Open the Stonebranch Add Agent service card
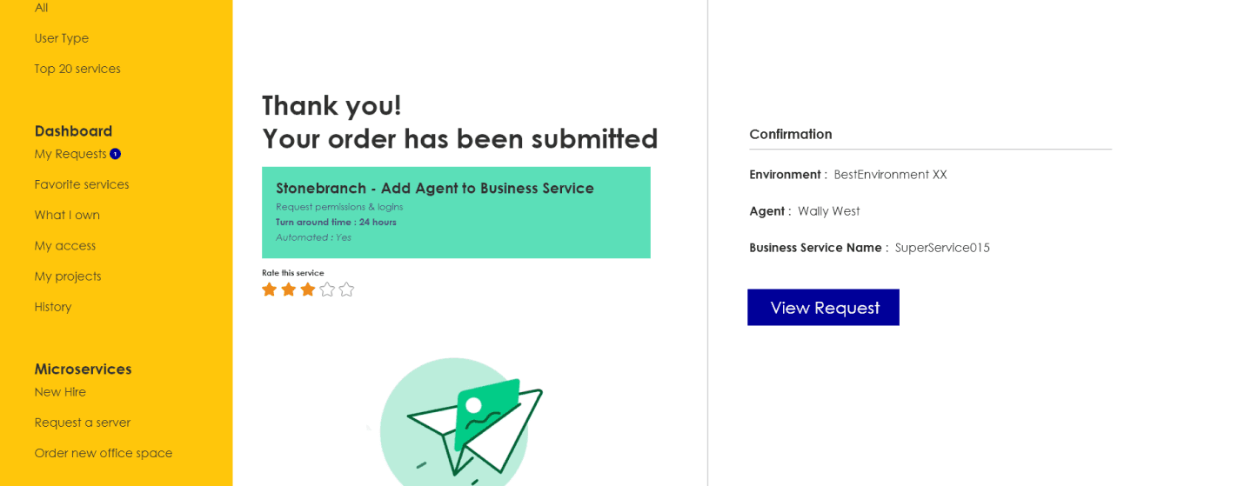The height and width of the screenshot is (486, 1258). (x=456, y=212)
